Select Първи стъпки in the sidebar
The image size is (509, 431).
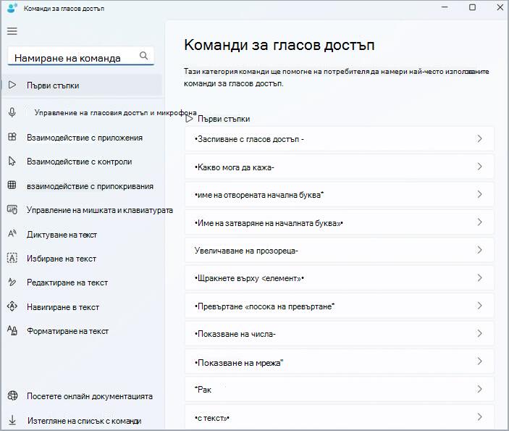pos(82,85)
